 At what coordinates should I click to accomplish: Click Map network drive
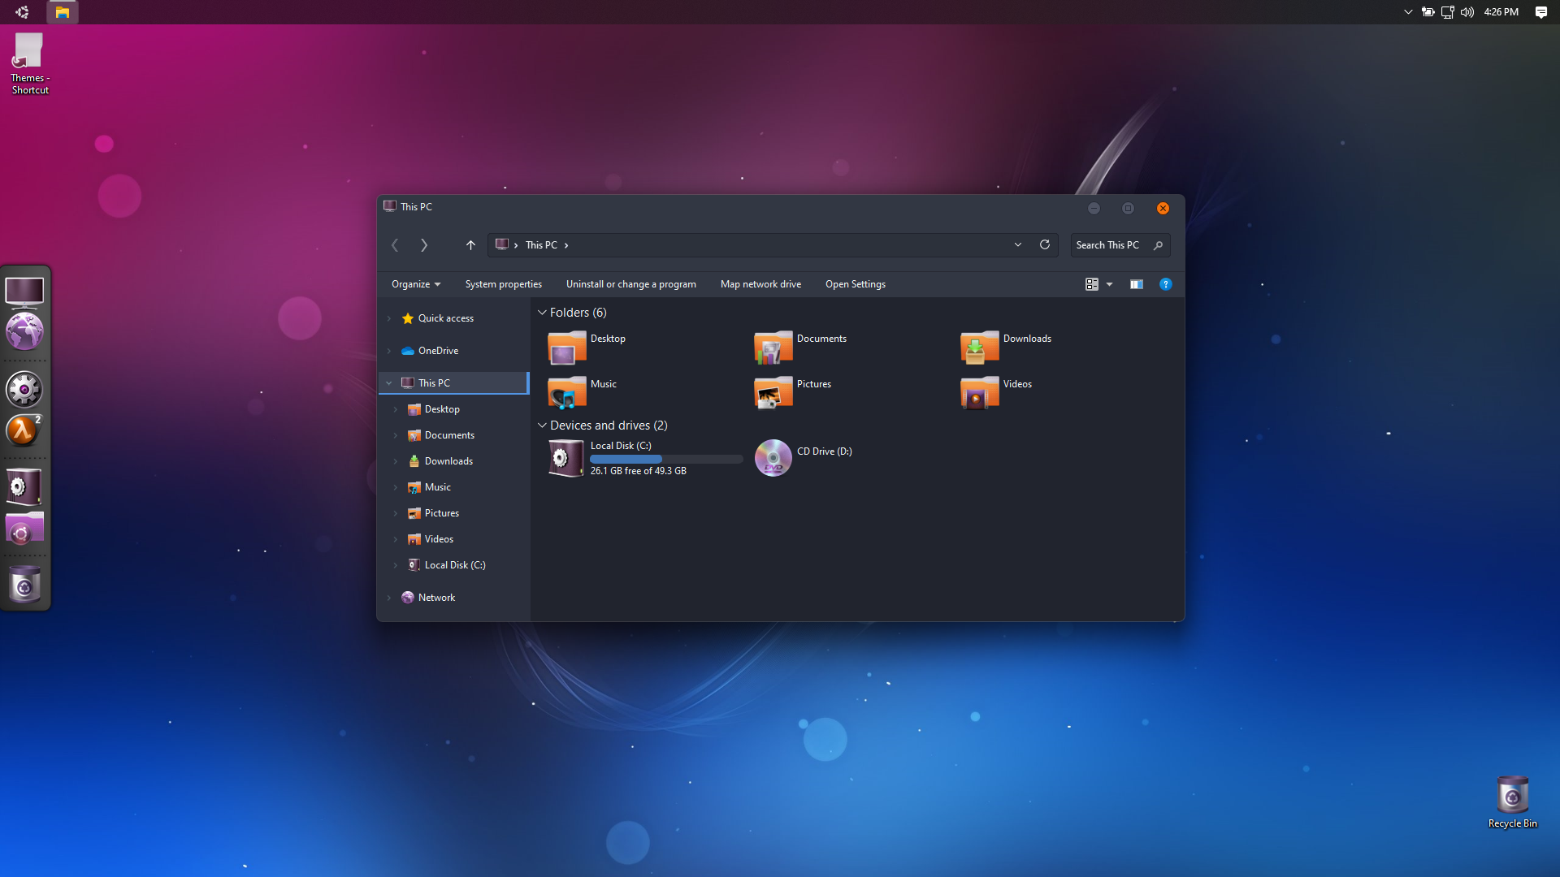point(760,284)
